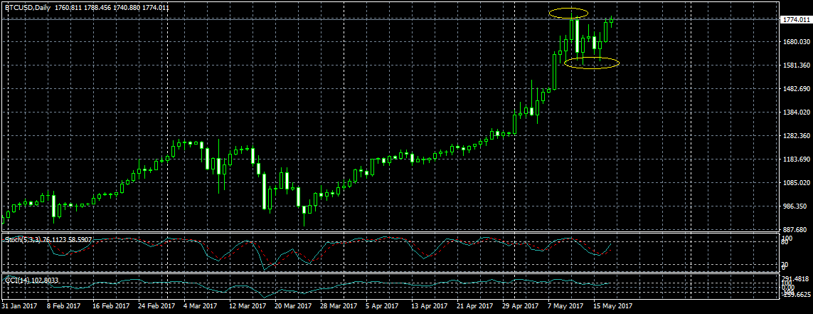Viewport: 813px width, 314px height.
Task: Click the 1581.360 price axis label
Action: (795, 66)
